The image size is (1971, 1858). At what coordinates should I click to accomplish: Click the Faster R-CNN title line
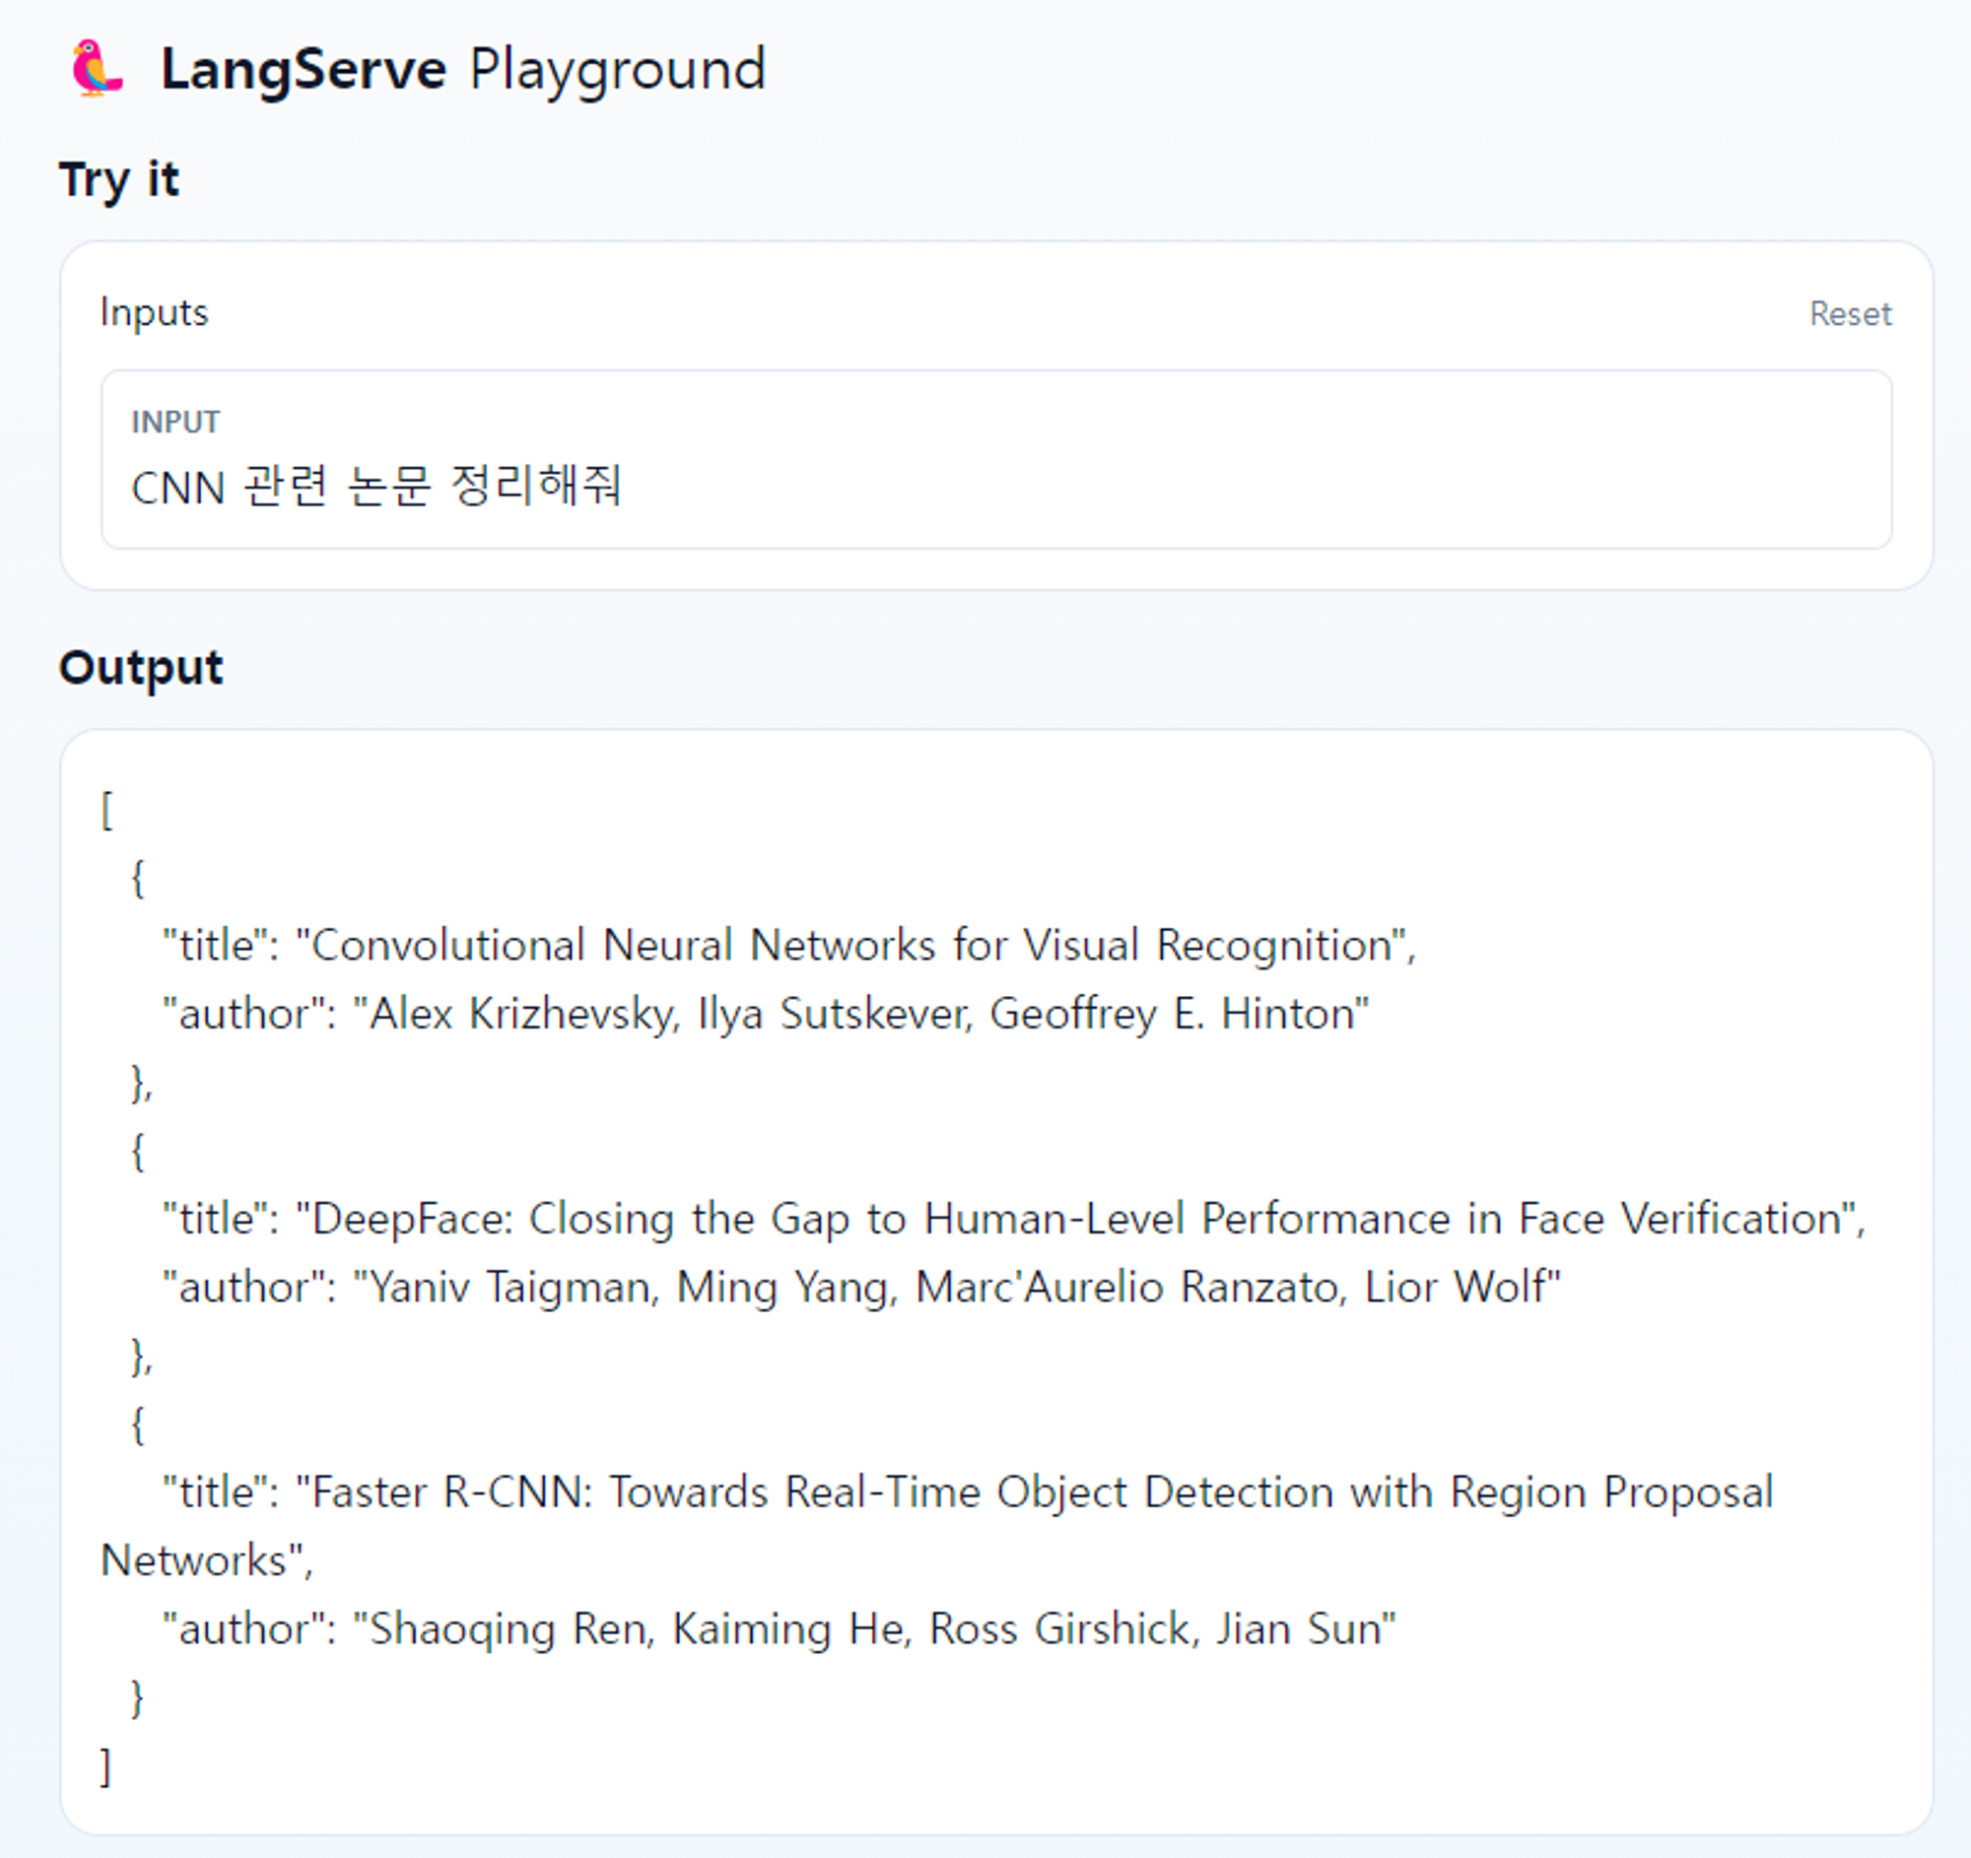click(967, 1493)
